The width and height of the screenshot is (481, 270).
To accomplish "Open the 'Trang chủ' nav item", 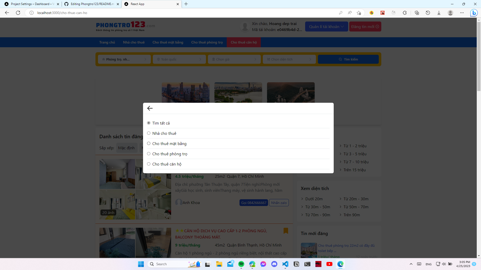I will (x=107, y=42).
